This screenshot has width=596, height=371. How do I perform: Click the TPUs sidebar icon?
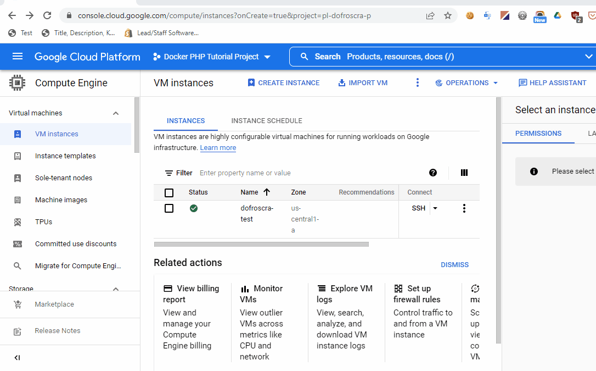18,222
